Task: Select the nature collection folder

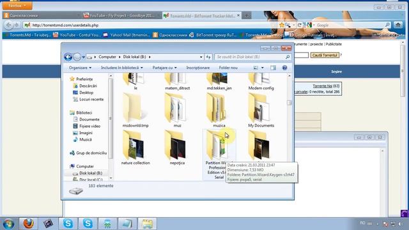Action: pos(135,148)
